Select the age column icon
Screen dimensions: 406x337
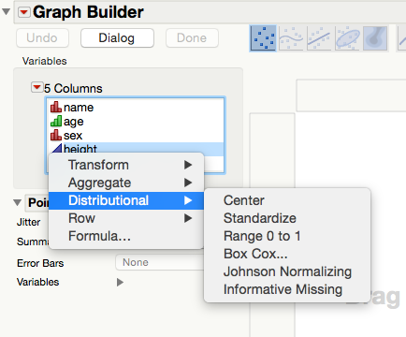tap(56, 121)
